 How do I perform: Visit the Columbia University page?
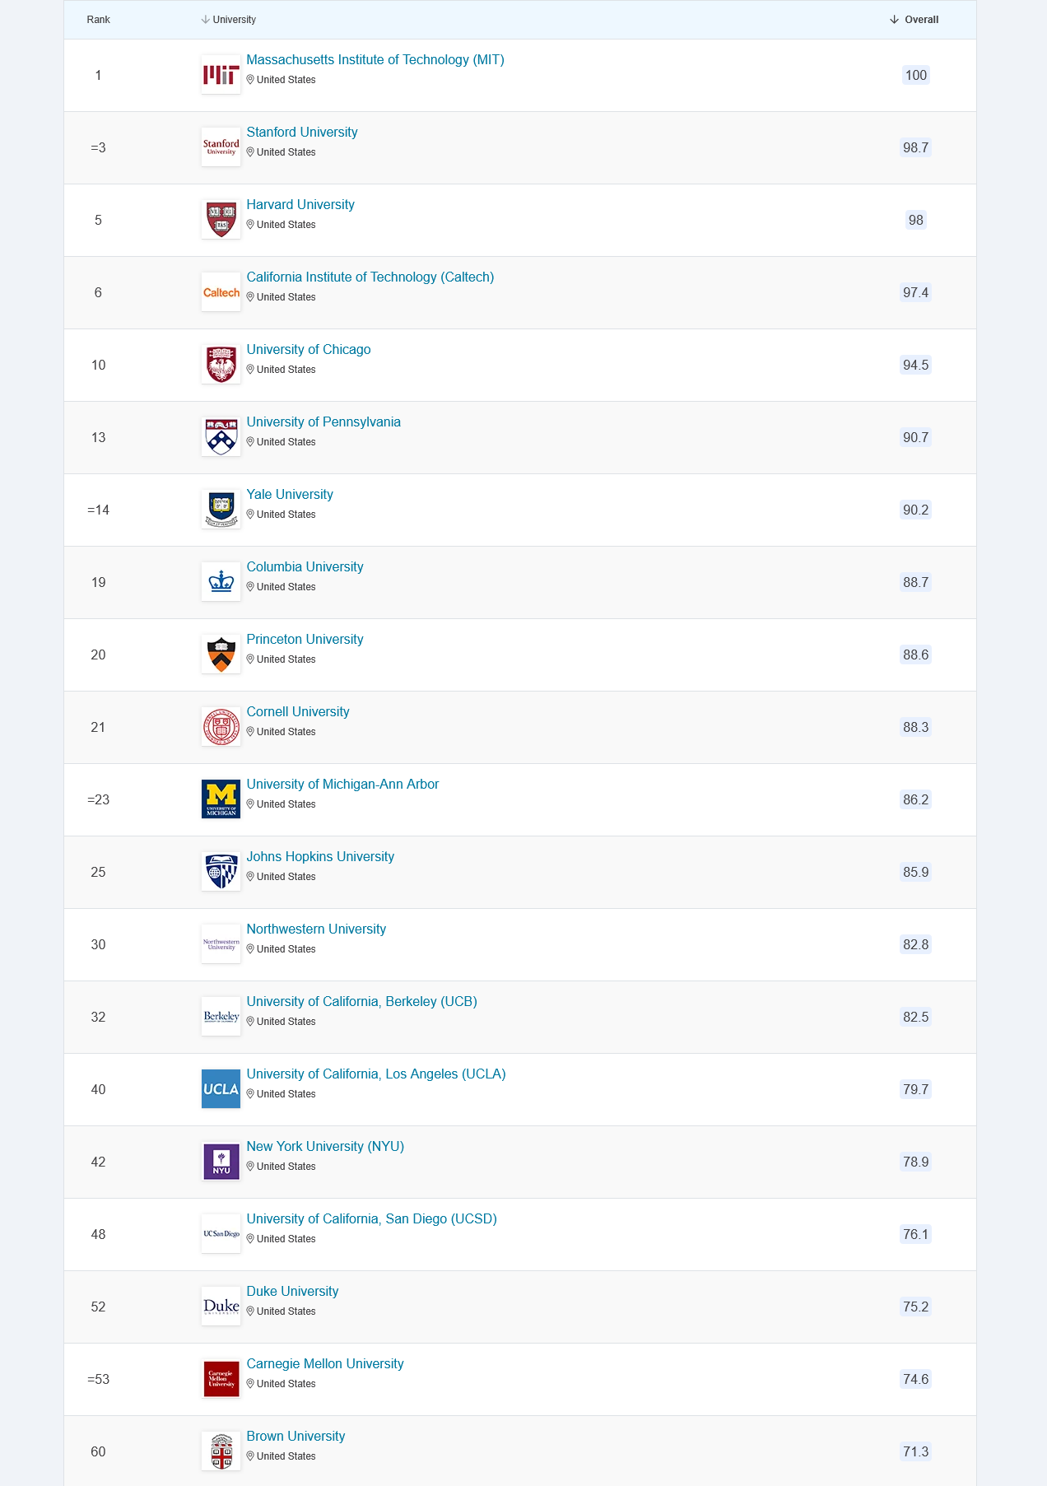tap(305, 567)
